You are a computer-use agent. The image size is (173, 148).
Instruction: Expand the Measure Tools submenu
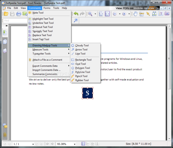pos(49,49)
